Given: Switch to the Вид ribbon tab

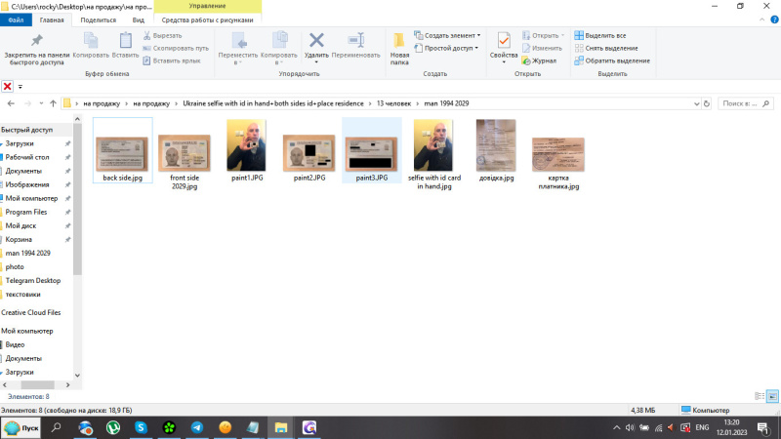Looking at the screenshot, I should (x=139, y=20).
